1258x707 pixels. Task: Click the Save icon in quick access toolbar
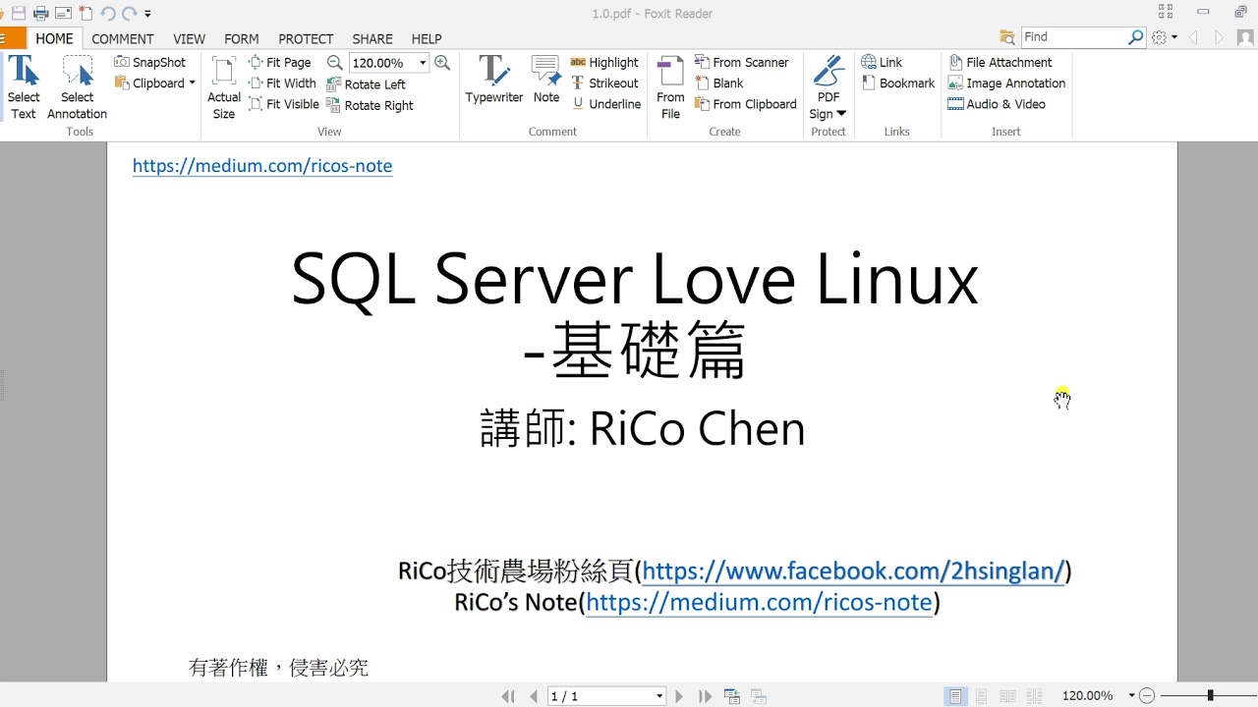click(19, 14)
